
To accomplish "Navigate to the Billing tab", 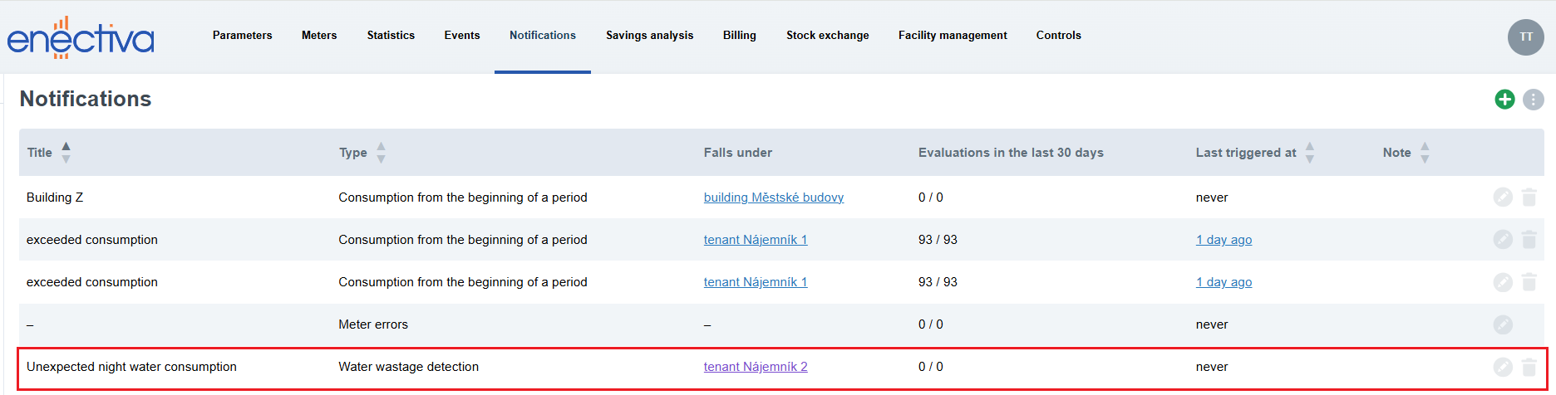I will [x=739, y=36].
